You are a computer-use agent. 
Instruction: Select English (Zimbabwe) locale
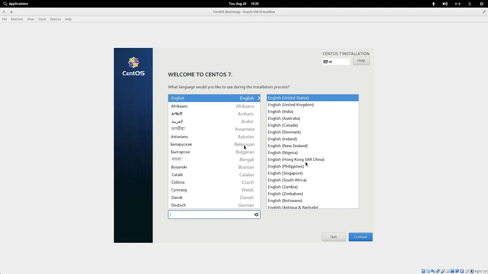click(313, 194)
